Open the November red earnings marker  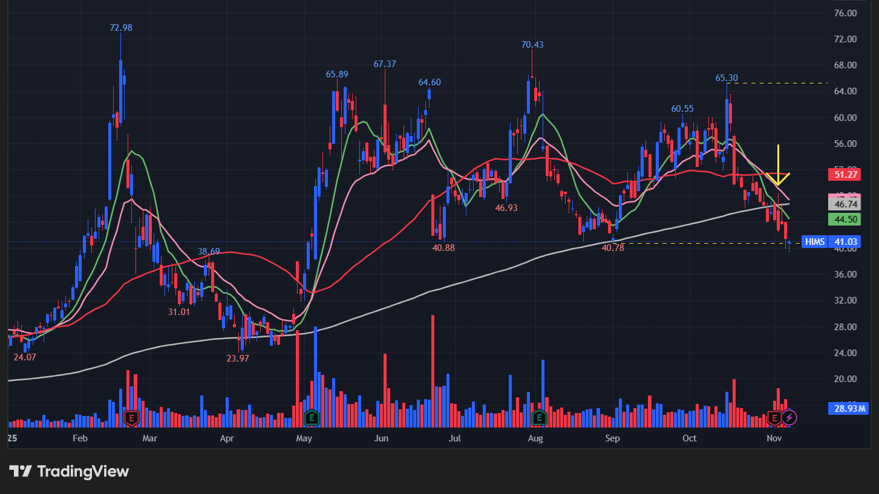tap(775, 417)
